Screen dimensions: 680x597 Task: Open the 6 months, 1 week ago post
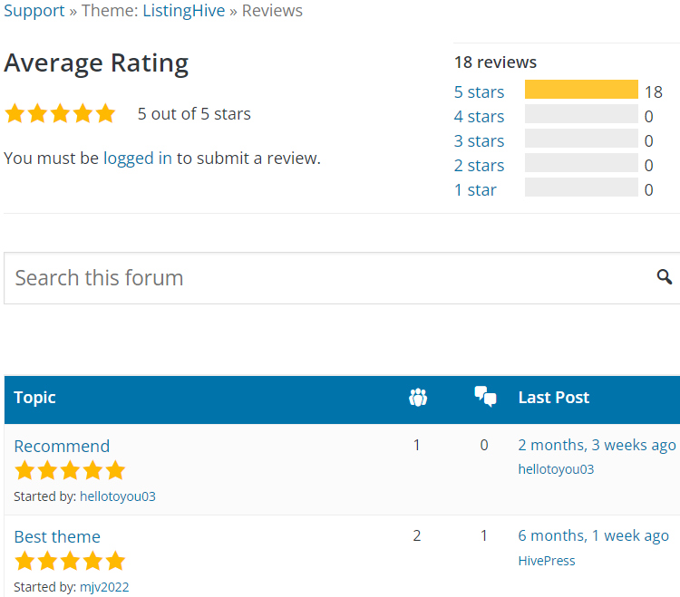593,536
